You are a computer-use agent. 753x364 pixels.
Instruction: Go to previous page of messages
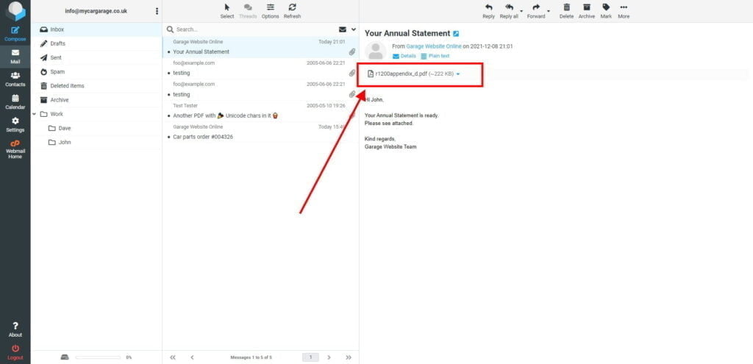[x=192, y=357]
